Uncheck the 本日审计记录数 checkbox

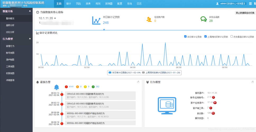coord(185,36)
